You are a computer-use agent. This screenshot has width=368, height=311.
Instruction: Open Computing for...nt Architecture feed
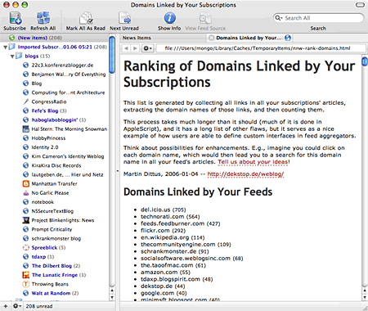click(x=68, y=92)
